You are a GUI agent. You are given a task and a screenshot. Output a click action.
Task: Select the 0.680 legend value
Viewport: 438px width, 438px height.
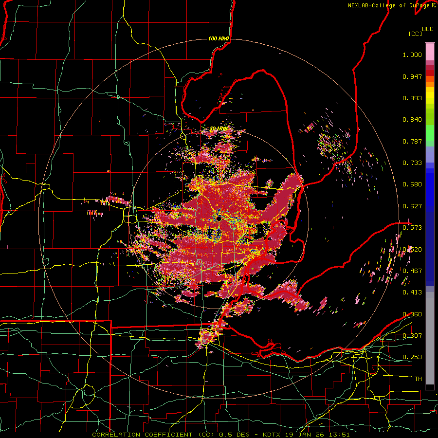click(412, 184)
